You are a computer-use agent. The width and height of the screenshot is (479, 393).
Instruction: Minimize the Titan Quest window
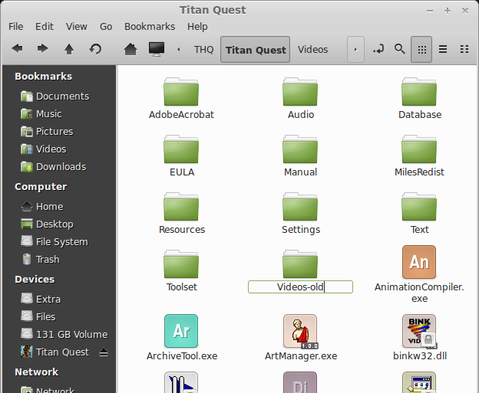430,11
